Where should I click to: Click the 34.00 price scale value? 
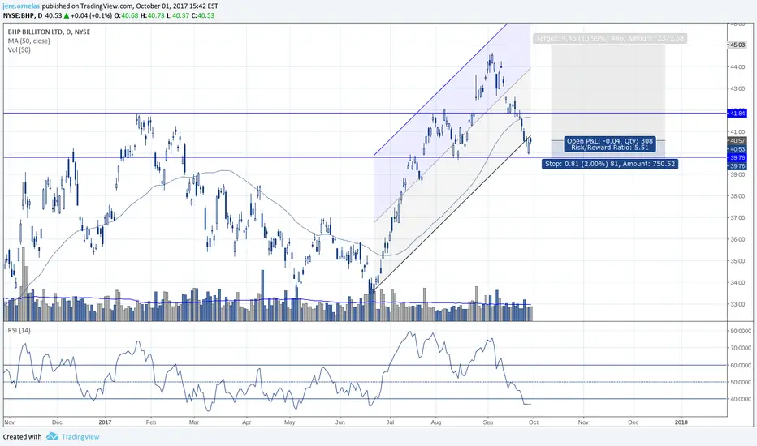coord(738,282)
